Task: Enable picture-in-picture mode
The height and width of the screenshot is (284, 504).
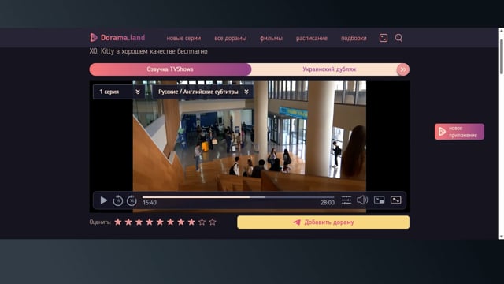Action: pyautogui.click(x=380, y=200)
